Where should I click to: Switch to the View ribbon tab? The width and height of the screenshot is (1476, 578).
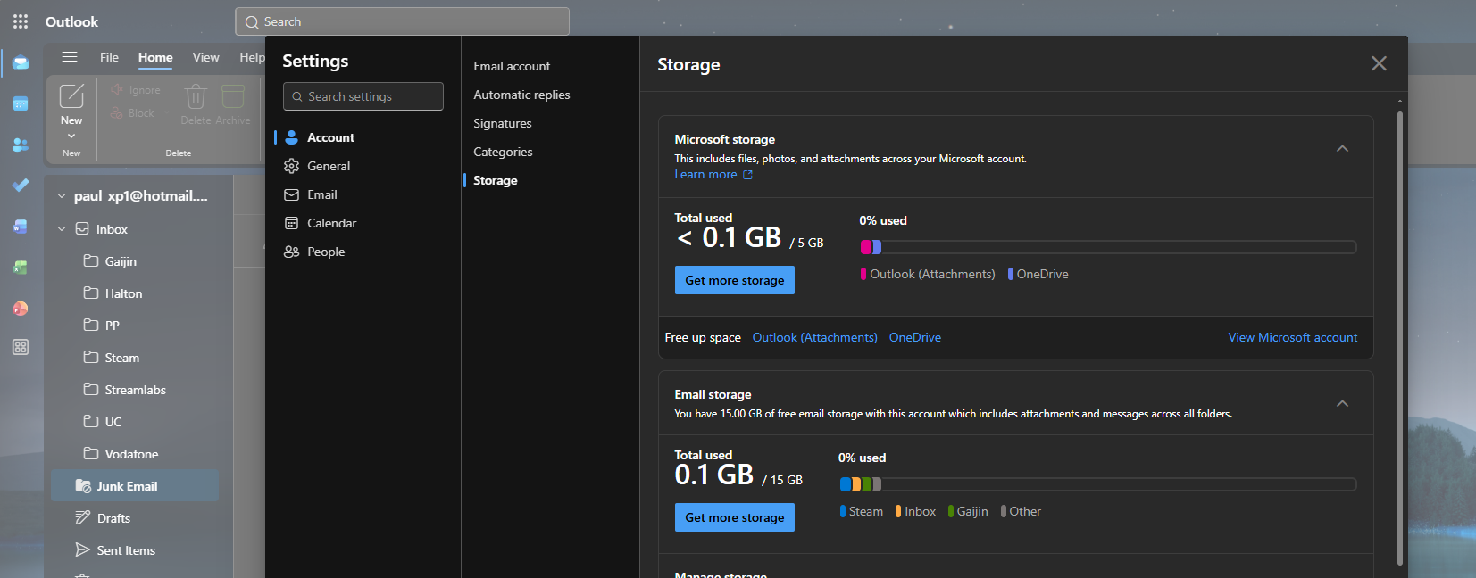pyautogui.click(x=205, y=57)
